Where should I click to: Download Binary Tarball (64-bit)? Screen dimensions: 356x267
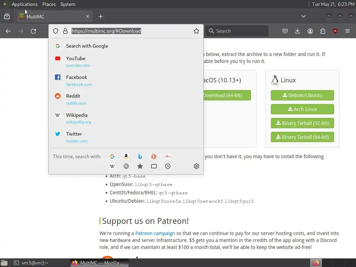point(302,137)
